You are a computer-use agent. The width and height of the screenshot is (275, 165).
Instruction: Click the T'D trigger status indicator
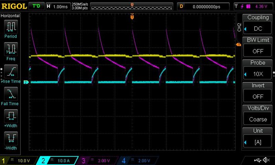[x=36, y=6]
